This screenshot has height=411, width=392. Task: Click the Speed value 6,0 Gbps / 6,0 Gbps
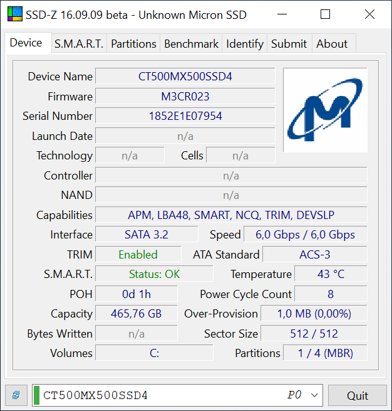tap(306, 234)
